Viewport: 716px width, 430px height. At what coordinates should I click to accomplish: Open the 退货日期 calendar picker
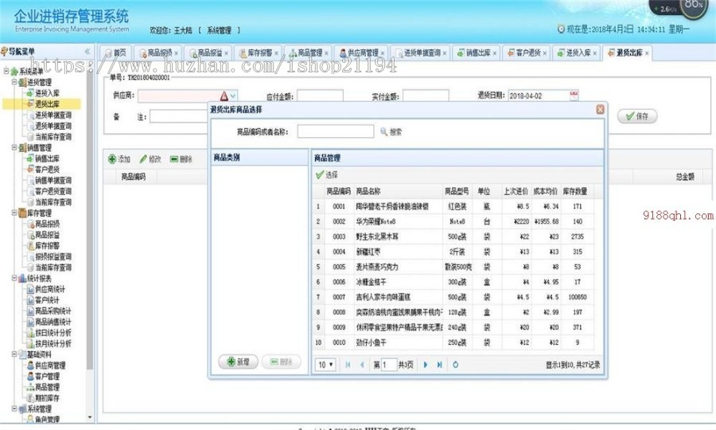574,96
